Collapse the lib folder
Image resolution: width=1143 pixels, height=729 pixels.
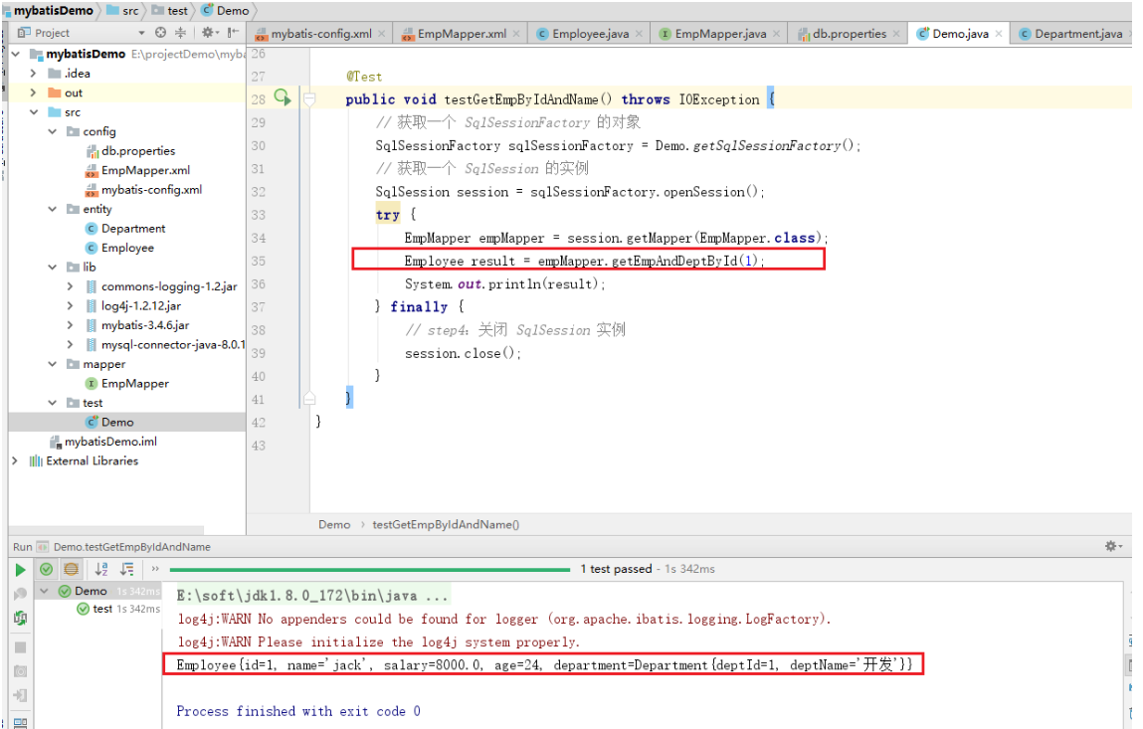(x=53, y=267)
